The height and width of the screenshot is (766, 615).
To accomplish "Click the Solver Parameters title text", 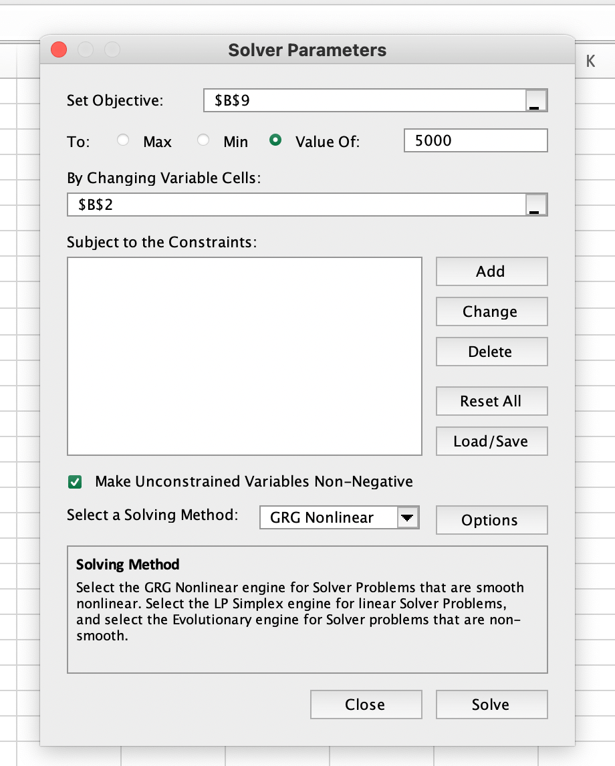I will click(307, 50).
